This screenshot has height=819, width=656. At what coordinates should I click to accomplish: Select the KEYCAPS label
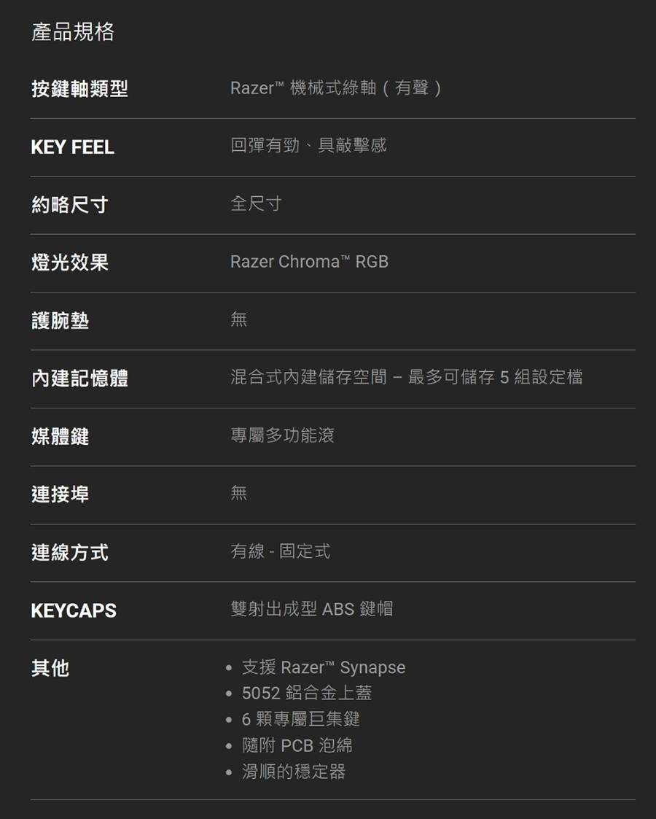(74, 610)
